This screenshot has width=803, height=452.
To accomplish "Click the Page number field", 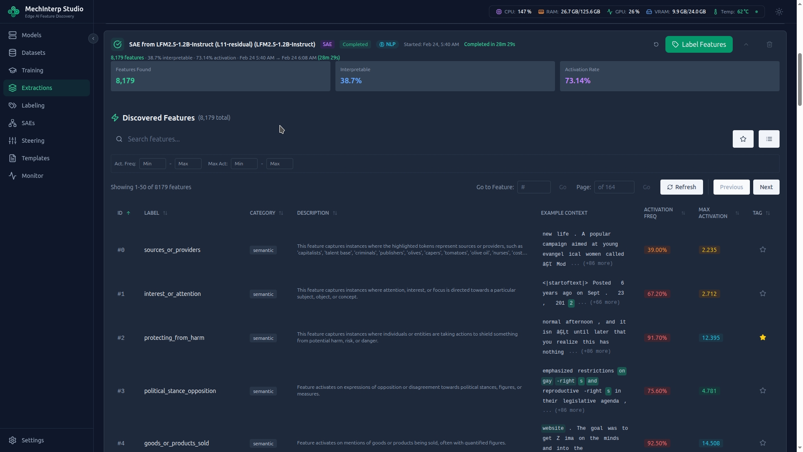I will pyautogui.click(x=614, y=187).
